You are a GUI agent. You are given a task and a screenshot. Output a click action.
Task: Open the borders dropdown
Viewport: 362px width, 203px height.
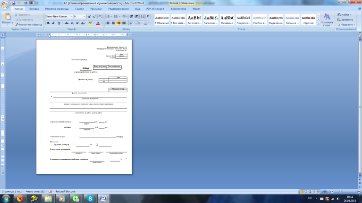tap(149, 23)
